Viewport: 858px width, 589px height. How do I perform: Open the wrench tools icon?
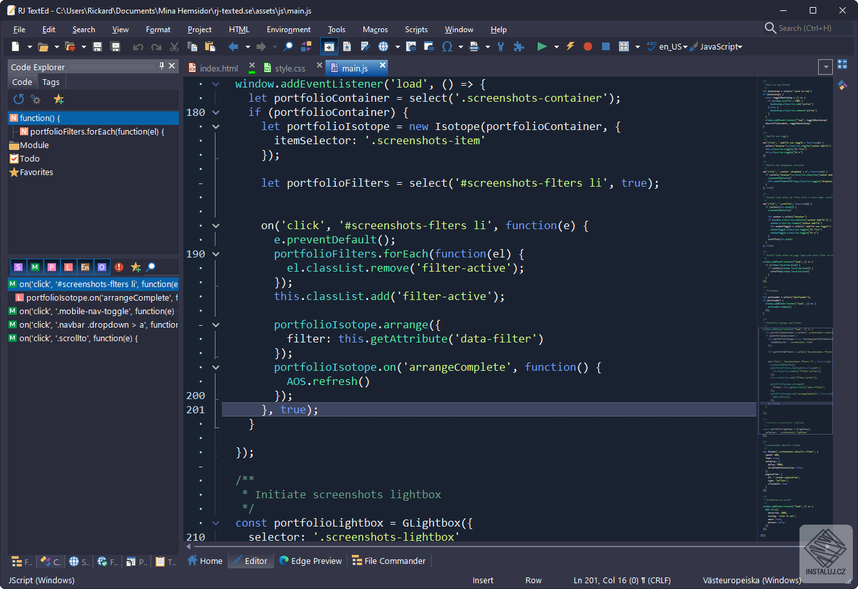click(500, 47)
